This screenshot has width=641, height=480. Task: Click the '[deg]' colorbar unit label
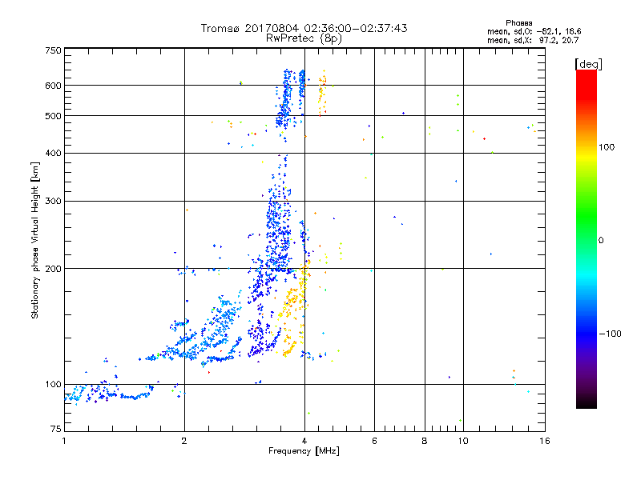(x=588, y=65)
